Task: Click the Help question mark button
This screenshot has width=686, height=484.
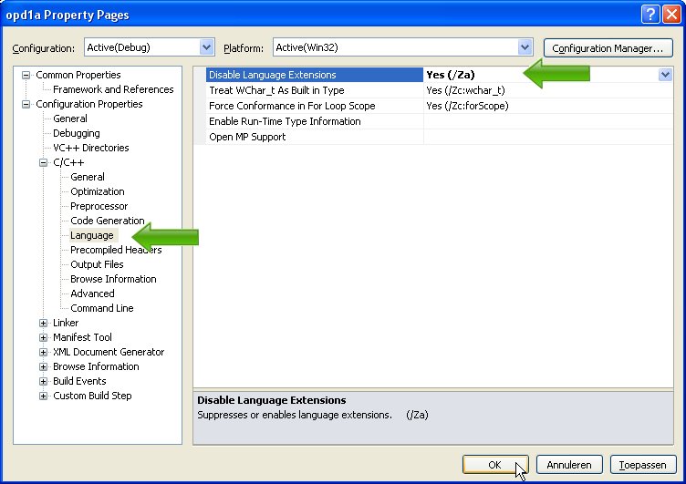Action: click(650, 14)
